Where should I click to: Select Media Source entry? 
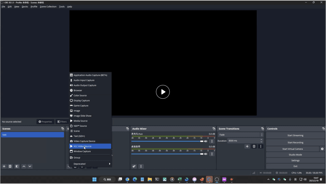[x=90, y=121]
